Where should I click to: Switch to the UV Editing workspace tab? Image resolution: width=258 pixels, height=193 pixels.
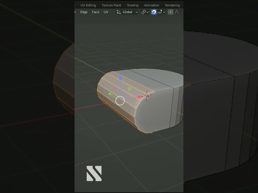coord(88,5)
